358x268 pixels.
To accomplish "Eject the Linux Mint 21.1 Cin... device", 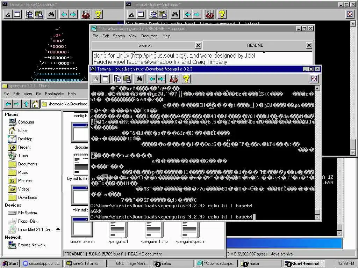I will [x=58, y=230].
